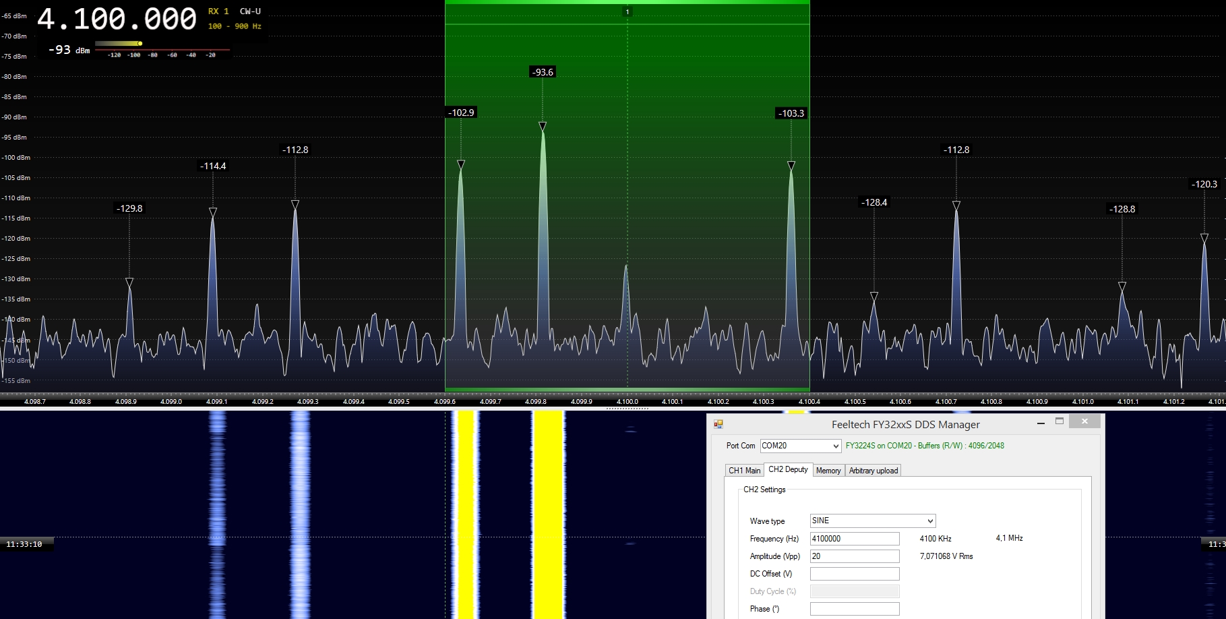Click the -120.3 peak marker triangle
1226x619 pixels.
pos(1204,238)
